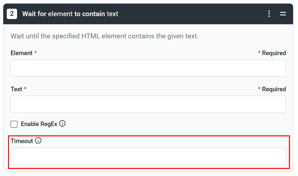The image size is (298, 176).
Task: Click the Text field label
Action: pos(16,89)
